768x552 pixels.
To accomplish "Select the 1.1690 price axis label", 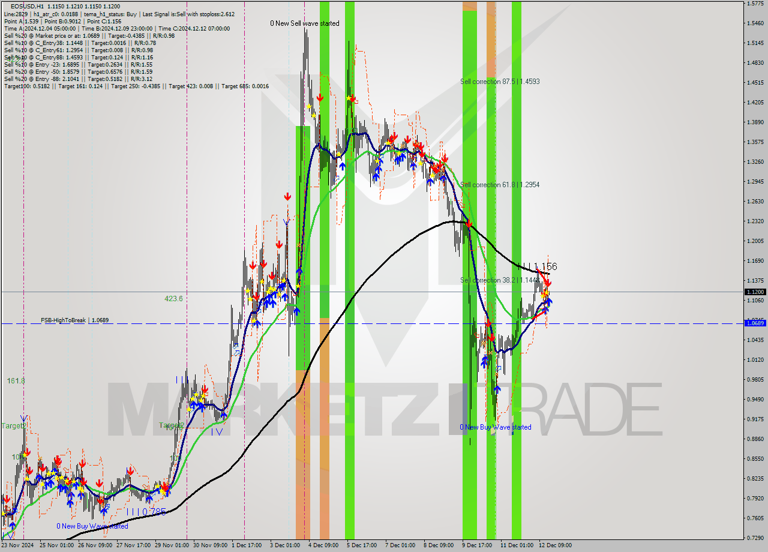I will coord(755,261).
